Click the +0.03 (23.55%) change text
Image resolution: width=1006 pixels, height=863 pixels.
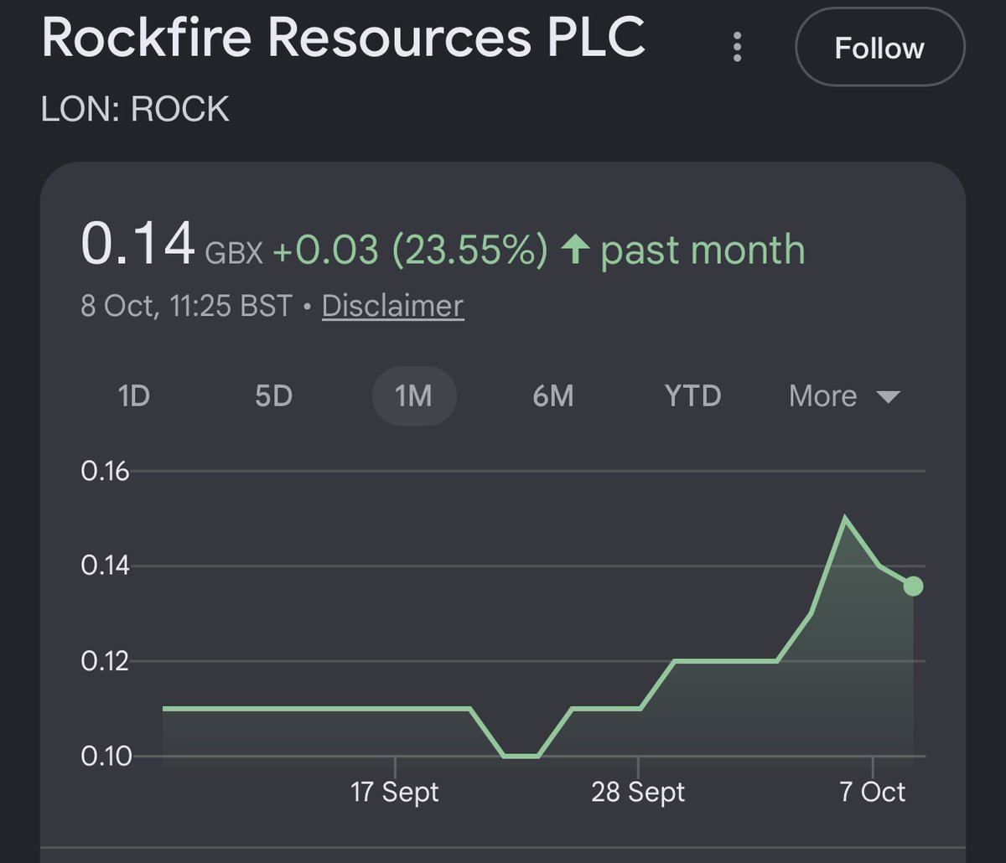(409, 250)
